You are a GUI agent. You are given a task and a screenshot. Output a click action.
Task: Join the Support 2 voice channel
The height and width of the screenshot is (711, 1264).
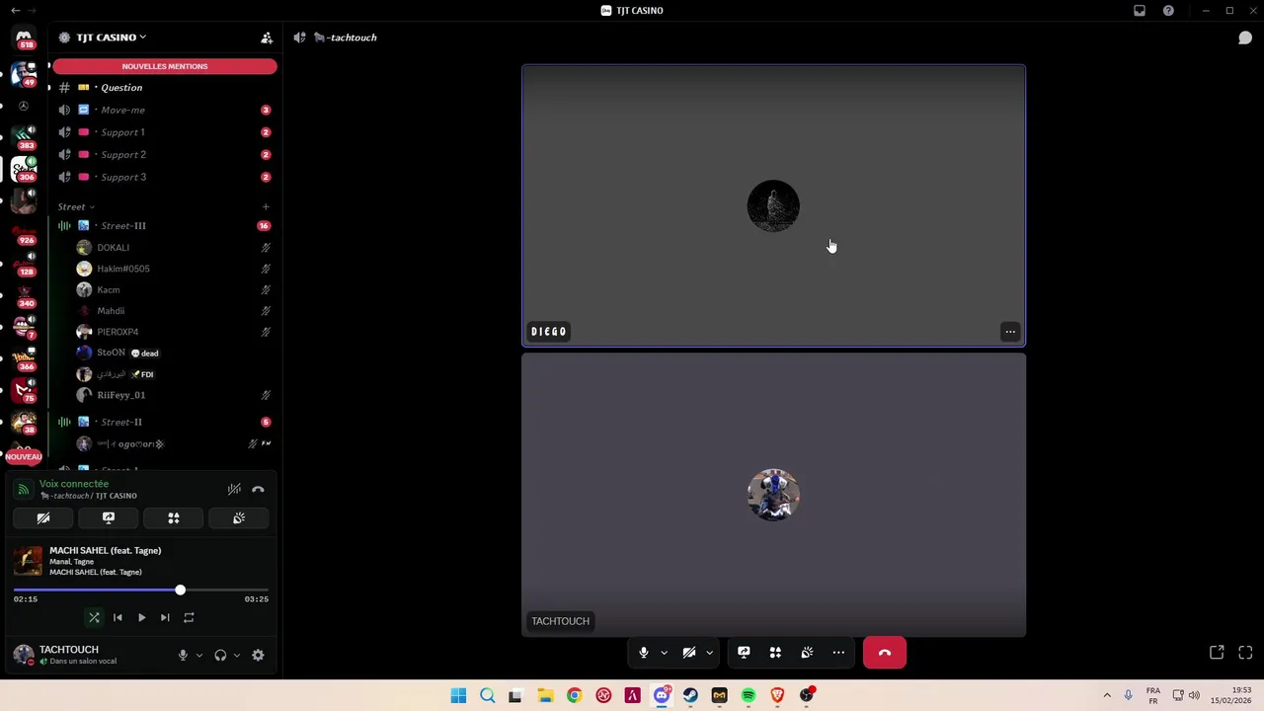pyautogui.click(x=164, y=154)
